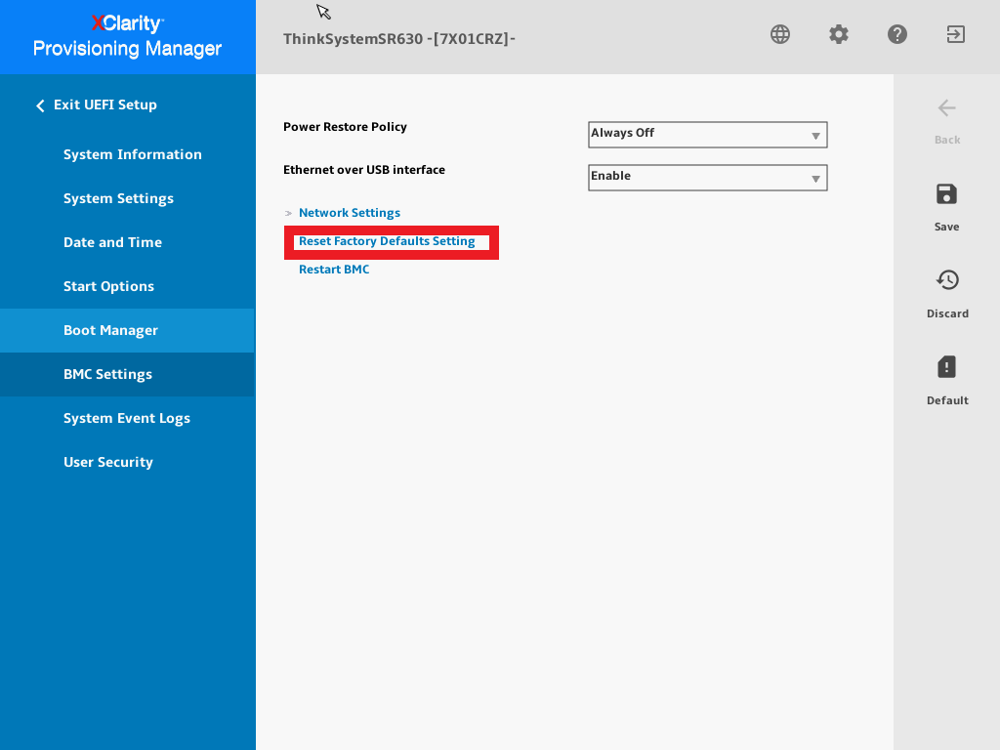Click the Discard label
This screenshot has width=1000, height=750.
947,313
